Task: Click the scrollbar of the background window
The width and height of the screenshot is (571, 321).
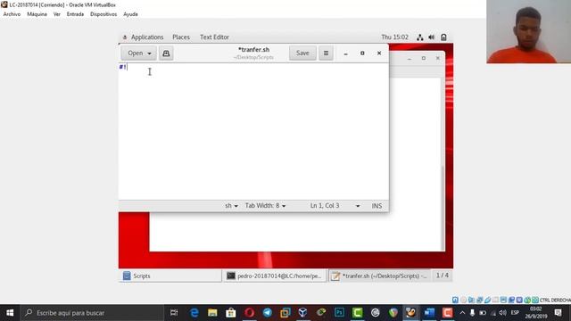Action: point(443,208)
